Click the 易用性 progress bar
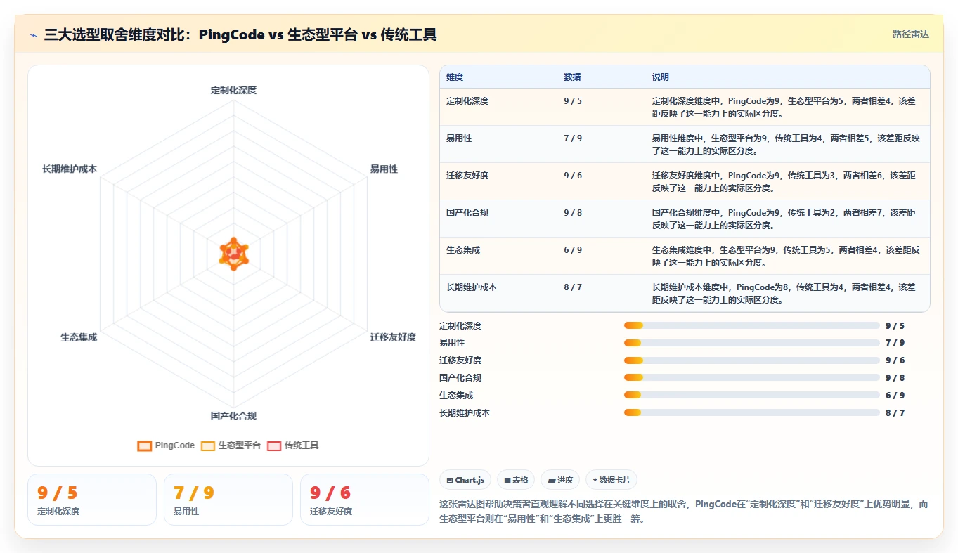958x553 pixels. pos(752,343)
